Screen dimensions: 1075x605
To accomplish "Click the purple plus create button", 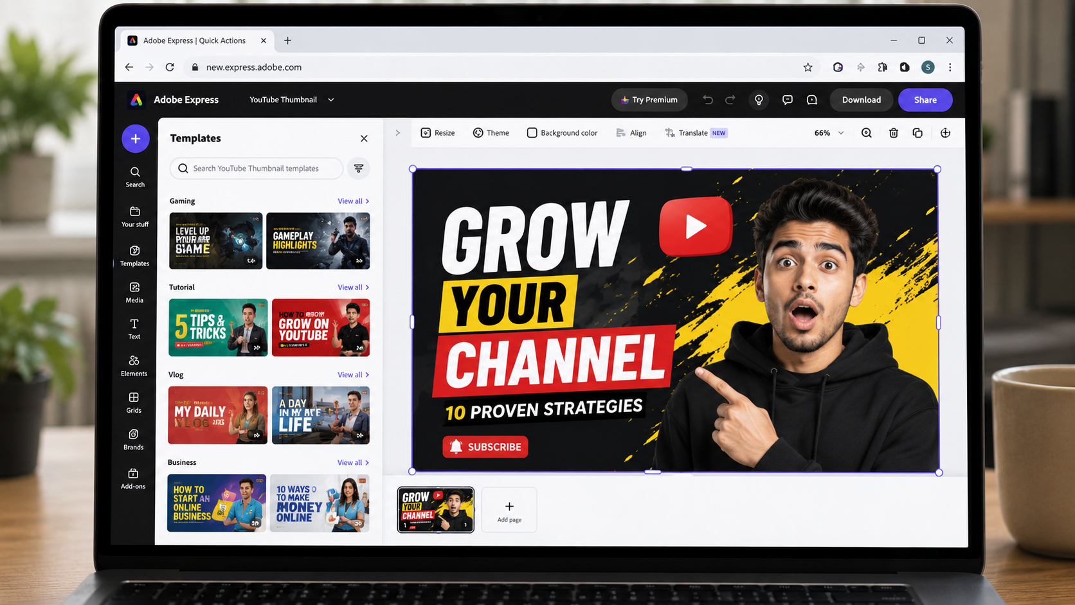I will pyautogui.click(x=136, y=138).
